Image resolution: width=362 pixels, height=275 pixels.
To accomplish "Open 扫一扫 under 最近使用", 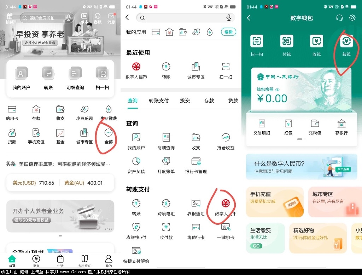I will 226,71.
